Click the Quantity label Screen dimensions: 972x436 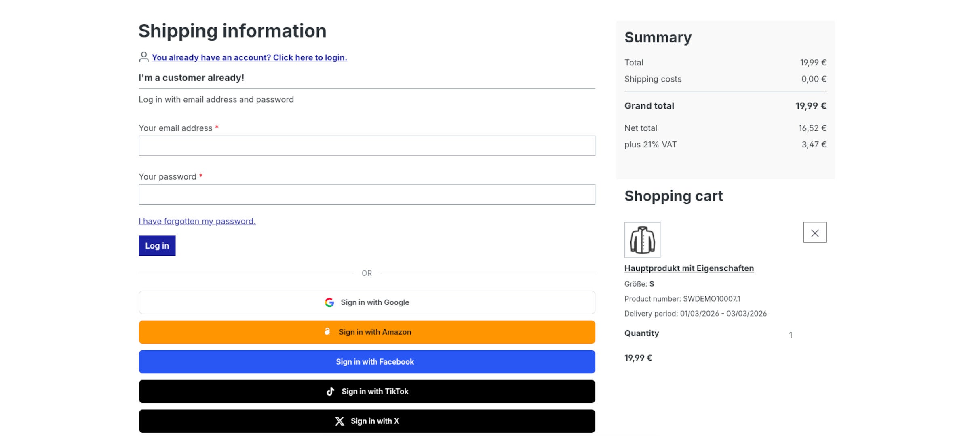coord(641,333)
